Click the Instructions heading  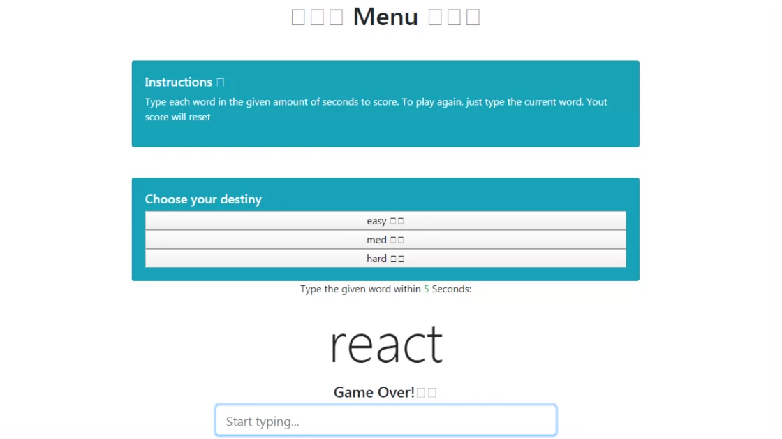(178, 82)
